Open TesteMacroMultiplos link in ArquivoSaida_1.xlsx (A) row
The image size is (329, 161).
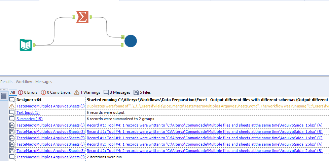[50, 125]
